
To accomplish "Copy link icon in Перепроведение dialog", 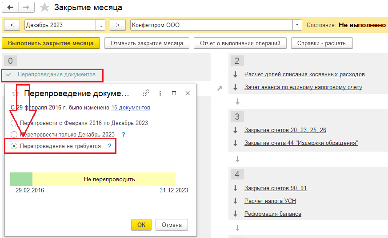I will coord(146,93).
